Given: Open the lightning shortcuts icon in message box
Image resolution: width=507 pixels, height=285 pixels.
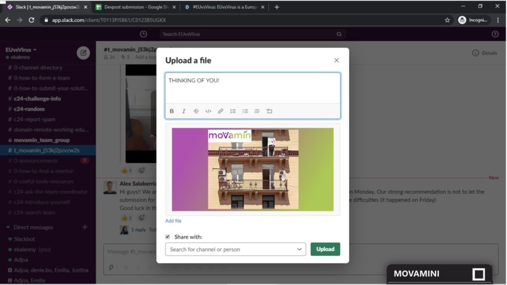Looking at the screenshot, I should (x=111, y=267).
